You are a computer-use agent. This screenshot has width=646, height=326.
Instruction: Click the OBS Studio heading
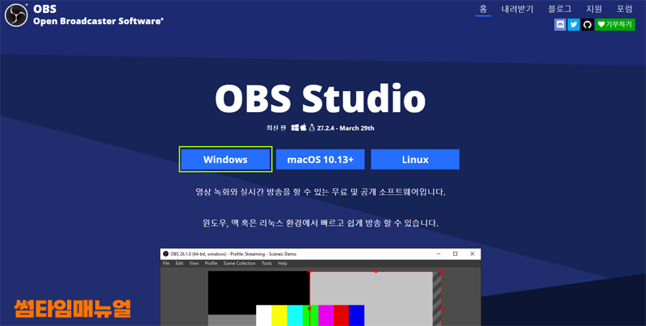320,98
